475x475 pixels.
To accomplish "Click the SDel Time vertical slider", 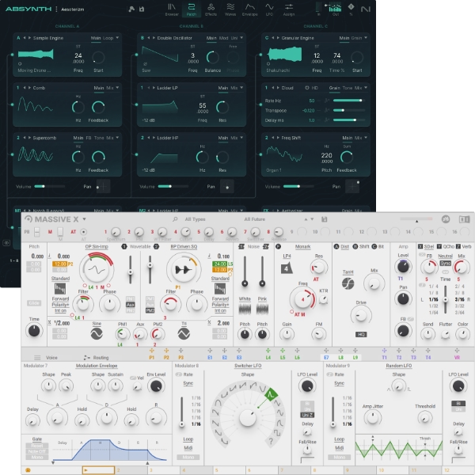I will click(445, 299).
